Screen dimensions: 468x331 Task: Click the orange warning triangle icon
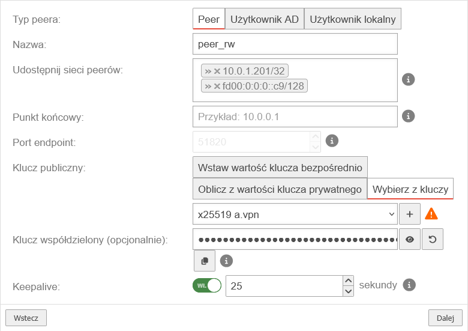coord(431,214)
